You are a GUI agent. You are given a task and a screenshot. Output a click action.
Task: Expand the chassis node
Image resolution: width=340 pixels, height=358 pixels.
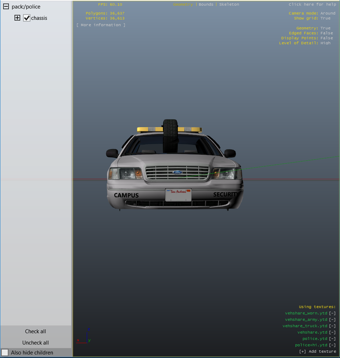17,18
